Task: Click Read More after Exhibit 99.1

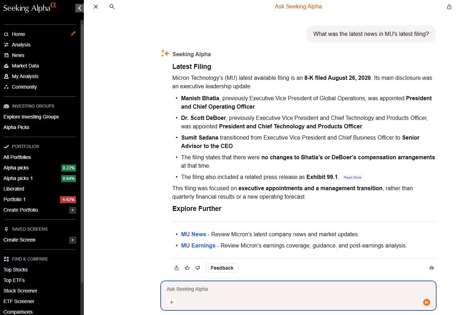Action: tap(352, 178)
